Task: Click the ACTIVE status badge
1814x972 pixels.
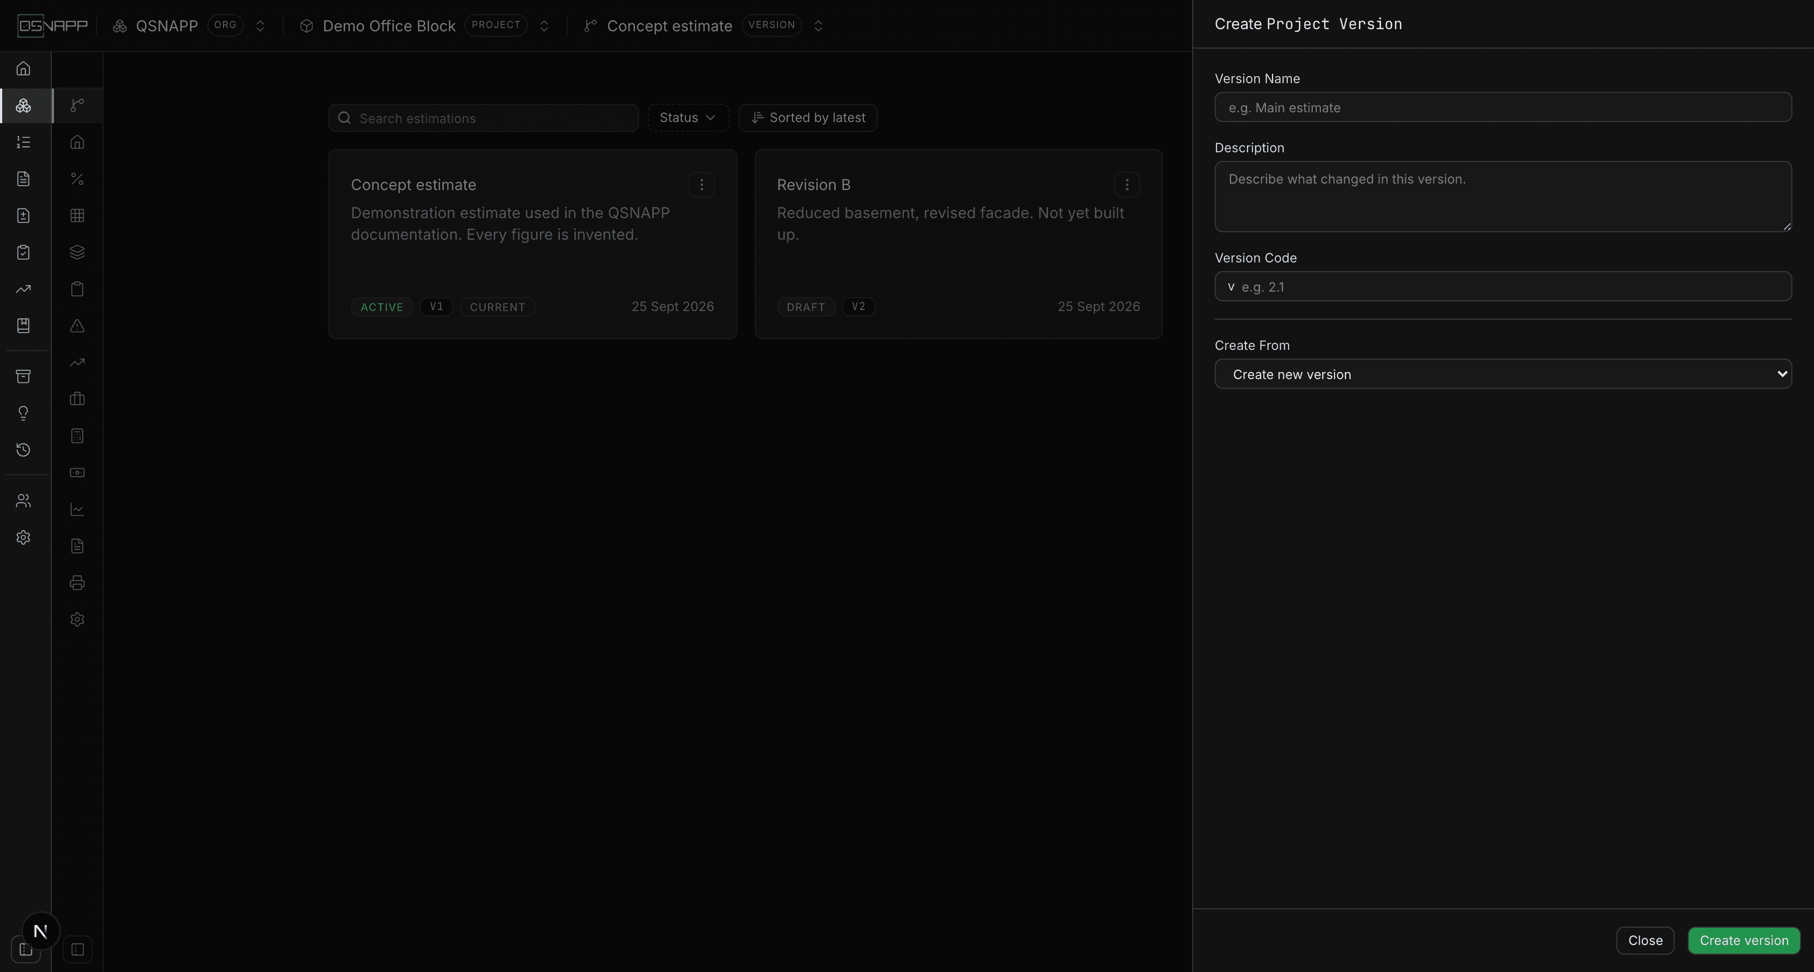Action: click(382, 307)
